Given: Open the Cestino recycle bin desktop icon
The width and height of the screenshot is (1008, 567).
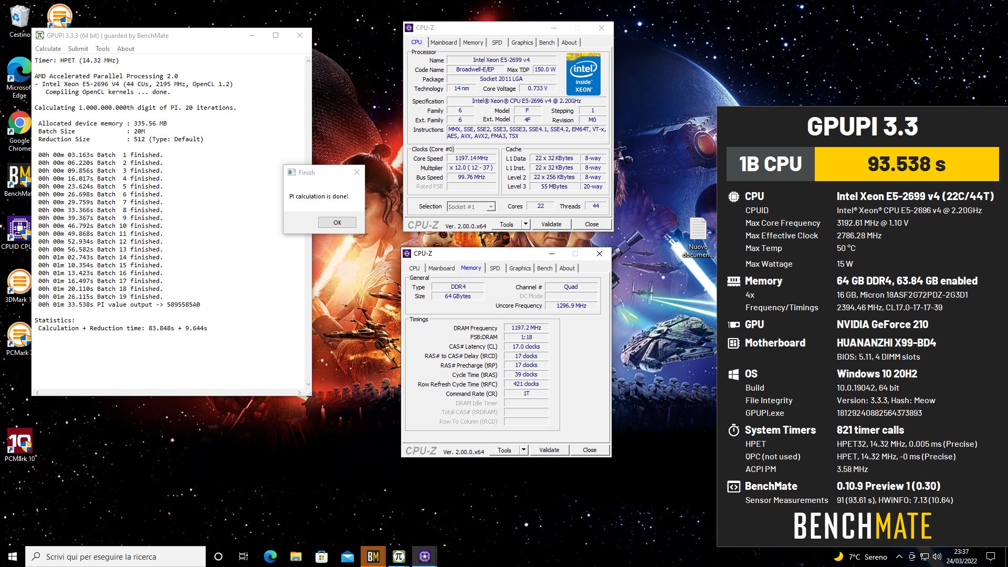Looking at the screenshot, I should [19, 21].
